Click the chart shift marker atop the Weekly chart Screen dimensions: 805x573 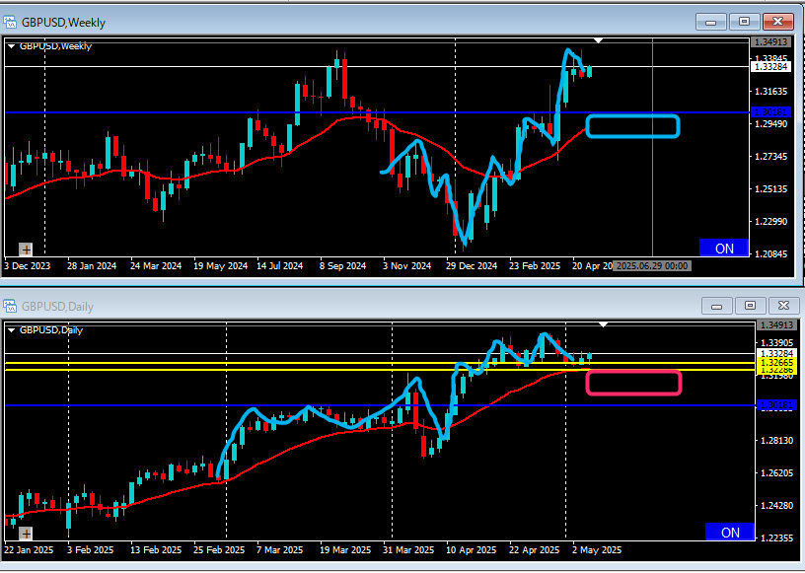pos(599,40)
